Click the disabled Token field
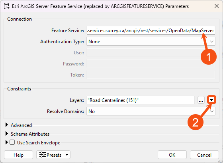223x163 pixels. 151,75
